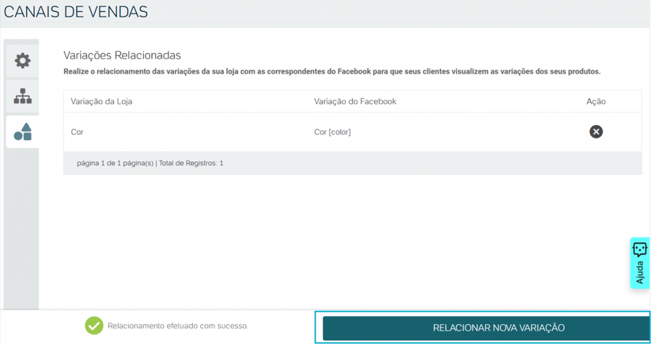Click the Ajuda chat face icon
This screenshot has width=651, height=344.
point(640,250)
